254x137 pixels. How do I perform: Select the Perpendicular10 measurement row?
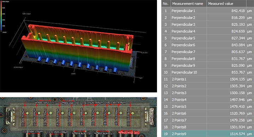[x=208, y=72]
